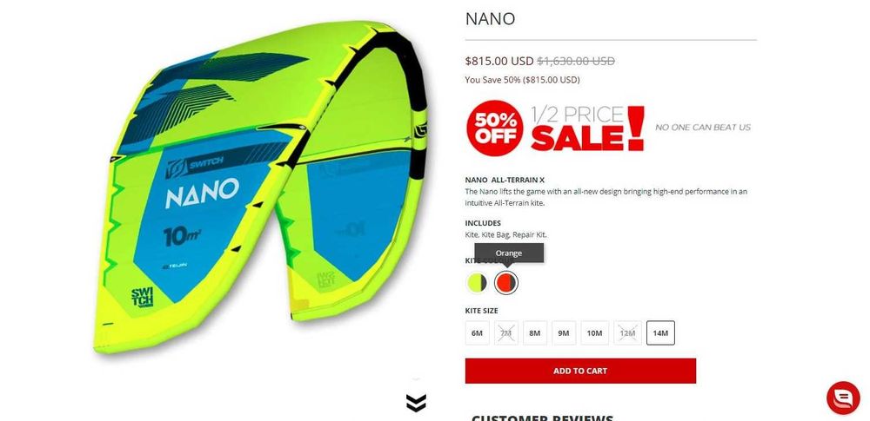
Task: Click the NANO product title
Action: [490, 19]
